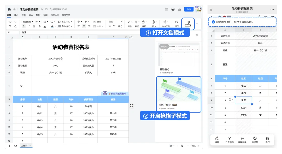This screenshot has height=154, width=282.
Task: Open the 效率工具 tab
Action: click(x=55, y=15)
